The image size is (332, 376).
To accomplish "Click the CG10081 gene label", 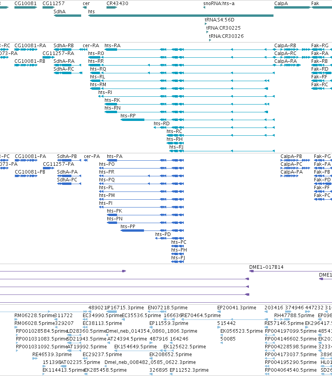I will pos(25,4).
